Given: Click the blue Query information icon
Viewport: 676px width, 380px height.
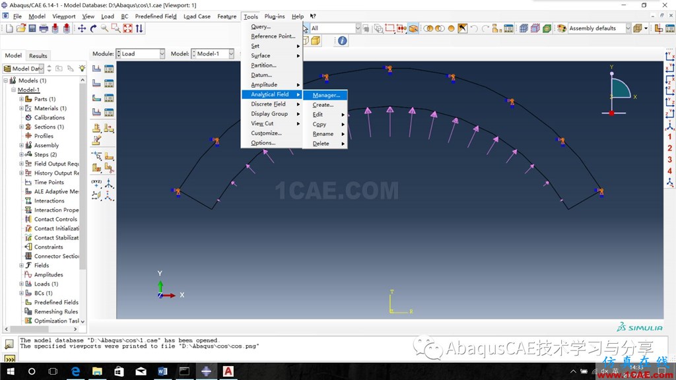Looking at the screenshot, I should (x=343, y=41).
